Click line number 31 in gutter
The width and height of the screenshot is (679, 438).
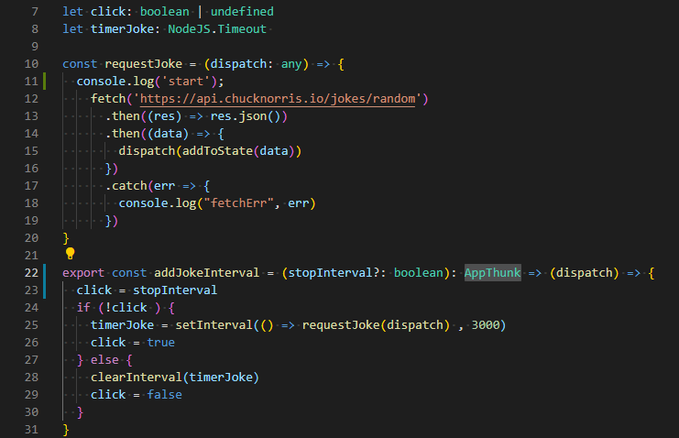pos(31,430)
